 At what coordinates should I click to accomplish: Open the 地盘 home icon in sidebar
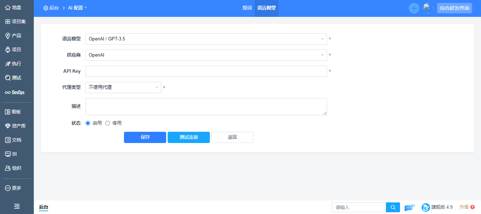pyautogui.click(x=8, y=7)
